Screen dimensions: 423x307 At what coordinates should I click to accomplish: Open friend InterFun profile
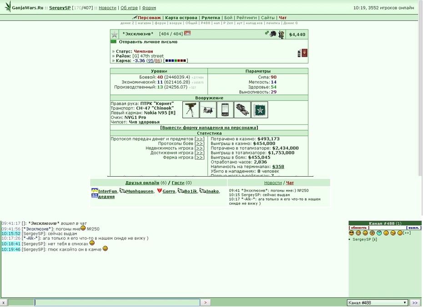(107, 191)
